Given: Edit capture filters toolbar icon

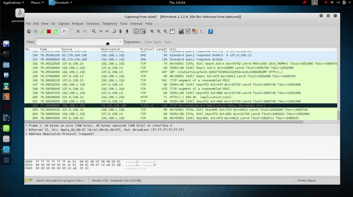Looking at the screenshot, I should click(x=181, y=31).
